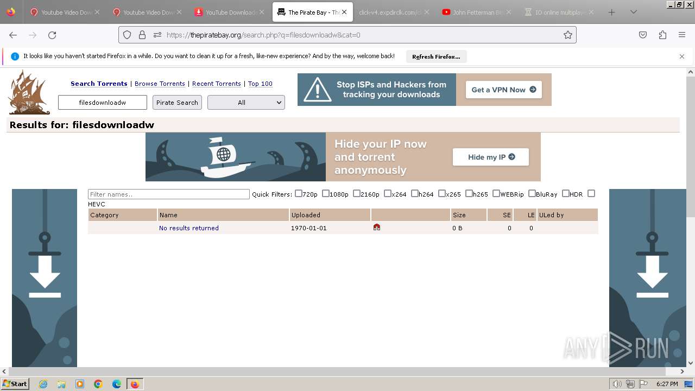Click the Pirate Search button
This screenshot has height=391, width=695.
tap(177, 102)
